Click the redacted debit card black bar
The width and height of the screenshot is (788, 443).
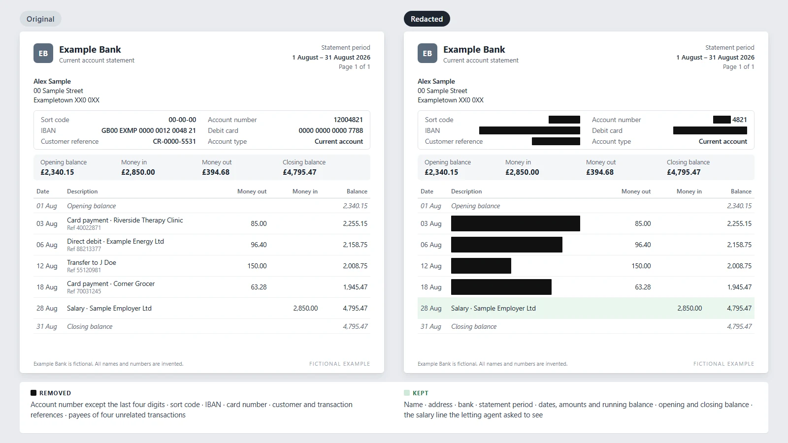[710, 130]
